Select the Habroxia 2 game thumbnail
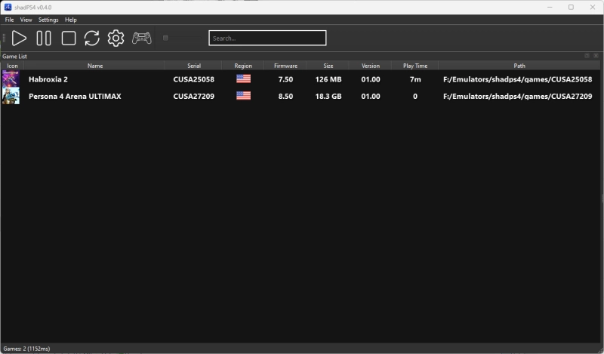Image resolution: width=604 pixels, height=354 pixels. (11, 78)
